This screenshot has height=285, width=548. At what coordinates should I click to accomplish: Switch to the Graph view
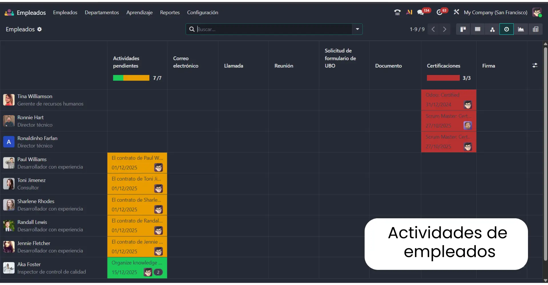(521, 29)
